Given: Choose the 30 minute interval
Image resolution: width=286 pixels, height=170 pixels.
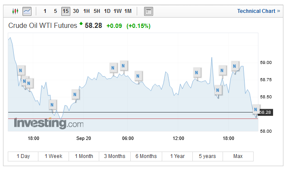Looking at the screenshot, I should point(76,11).
